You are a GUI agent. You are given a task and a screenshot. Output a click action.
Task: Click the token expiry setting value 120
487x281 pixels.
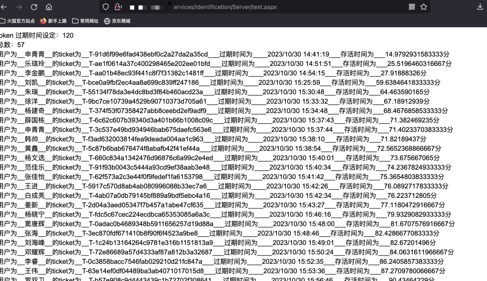(x=68, y=36)
